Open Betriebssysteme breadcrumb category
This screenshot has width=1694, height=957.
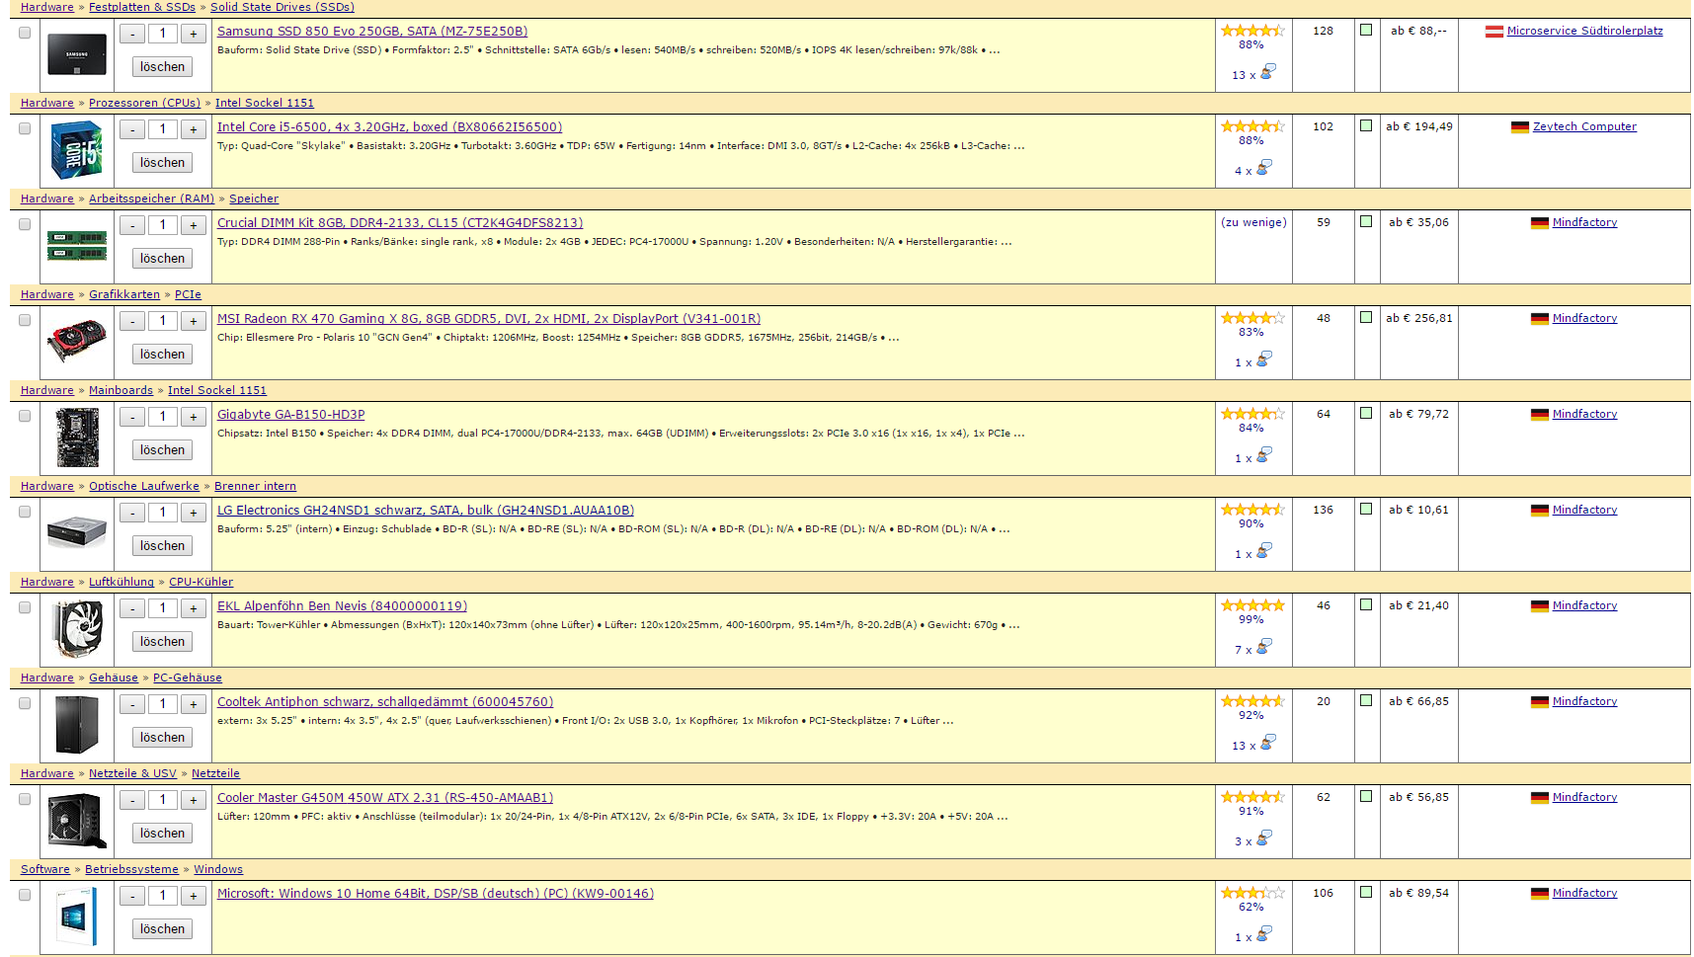coord(131,869)
